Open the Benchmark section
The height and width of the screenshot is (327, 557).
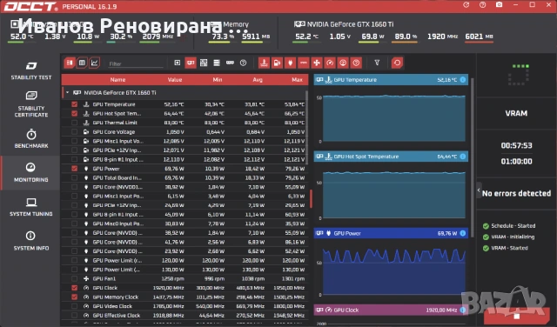tap(31, 138)
